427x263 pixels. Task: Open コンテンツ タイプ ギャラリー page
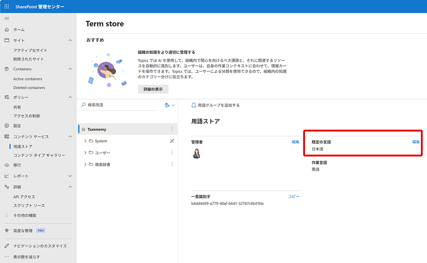click(39, 155)
